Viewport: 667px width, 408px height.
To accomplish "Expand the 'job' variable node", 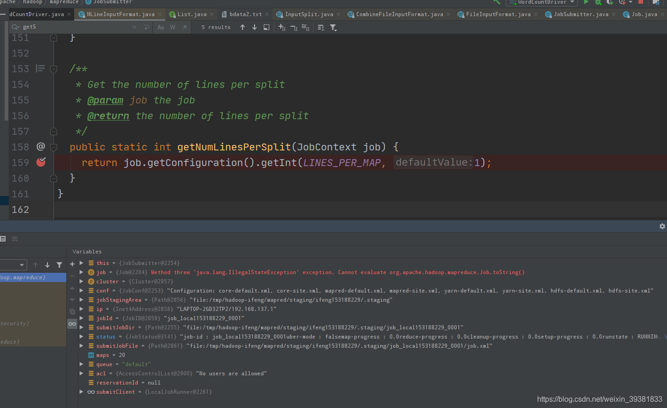I will [x=81, y=272].
